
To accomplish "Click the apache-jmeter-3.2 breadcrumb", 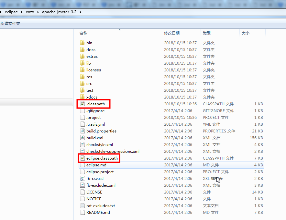I will click(x=59, y=12).
